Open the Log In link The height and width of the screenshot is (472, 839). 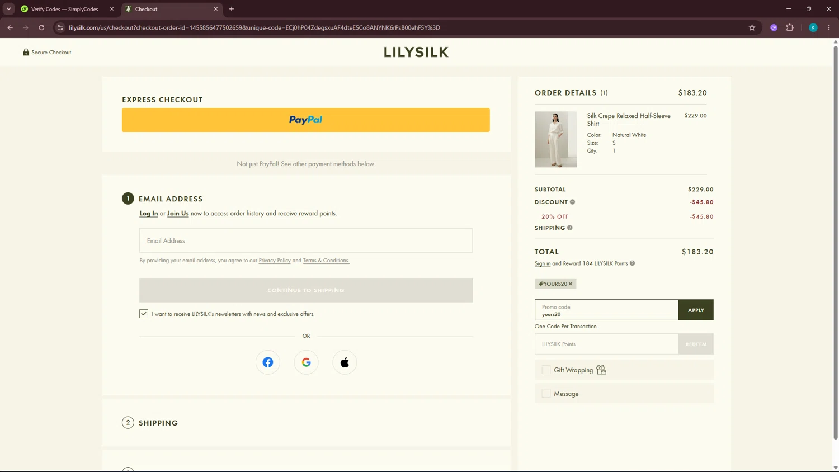click(149, 213)
